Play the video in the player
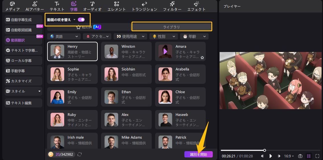 click(x=271, y=156)
